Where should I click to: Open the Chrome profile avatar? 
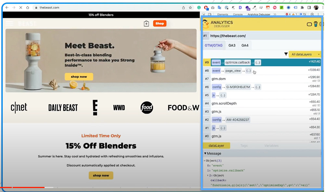pos(316,8)
